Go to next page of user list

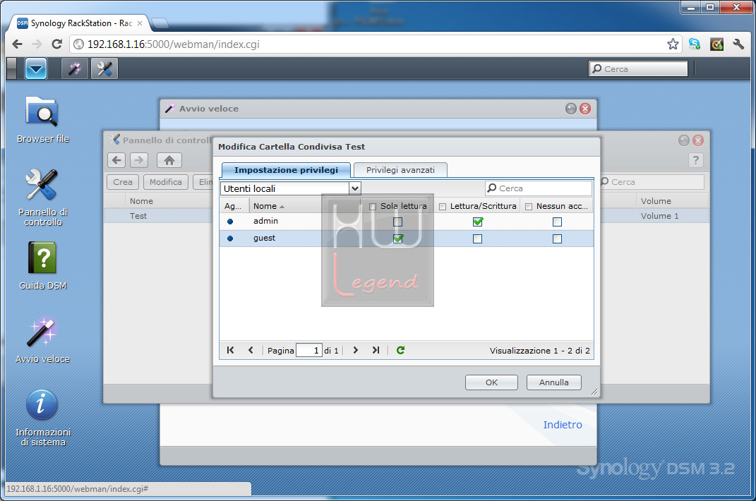click(x=355, y=350)
